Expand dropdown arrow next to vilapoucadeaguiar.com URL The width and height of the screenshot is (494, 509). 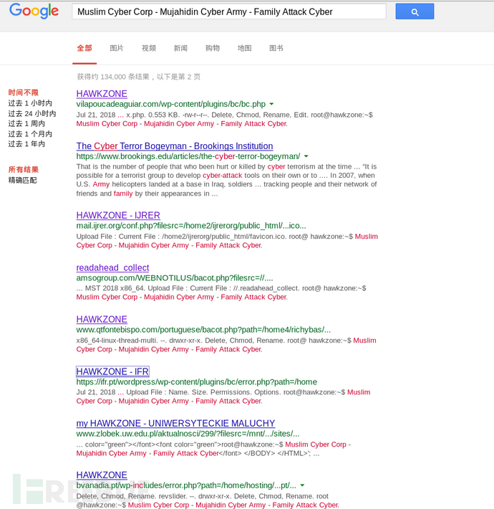(x=271, y=104)
